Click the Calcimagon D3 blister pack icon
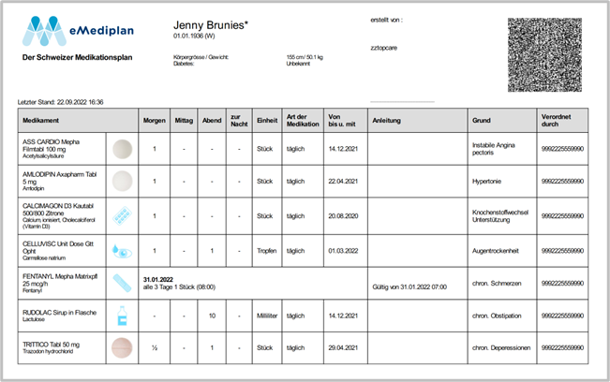610x382 pixels. (122, 216)
